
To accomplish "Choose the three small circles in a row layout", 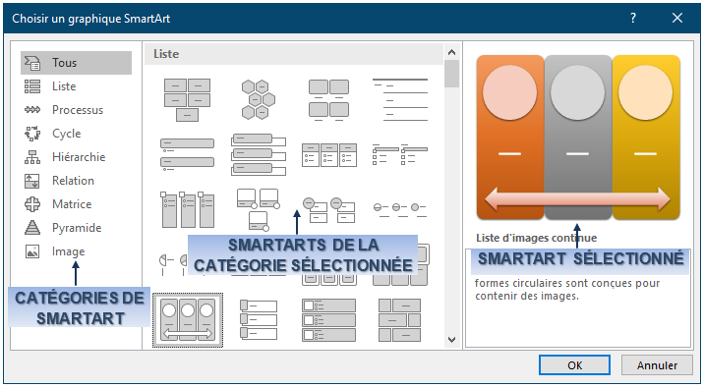I will [400, 209].
